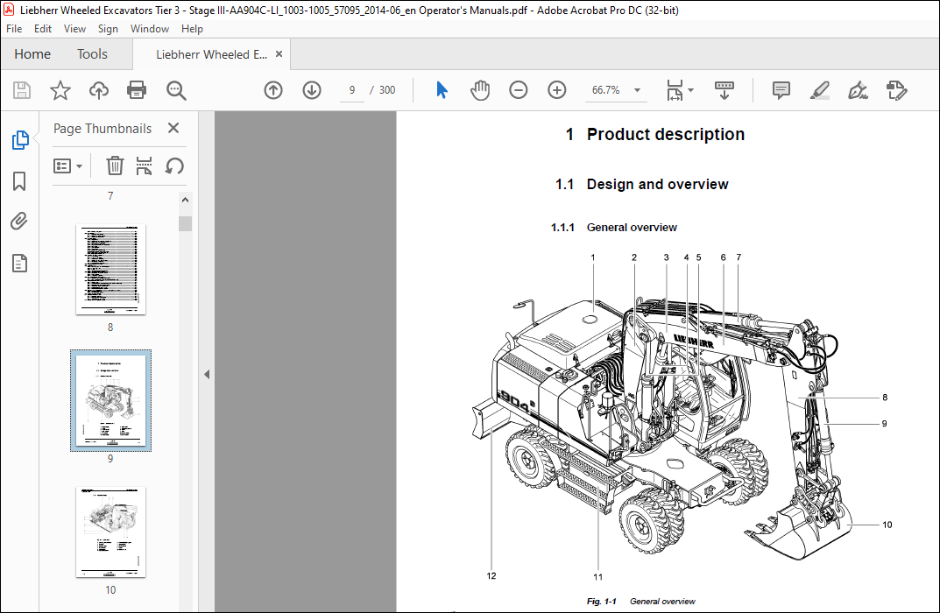Click thumbnail scrollbar up arrow
940x613 pixels.
(185, 200)
